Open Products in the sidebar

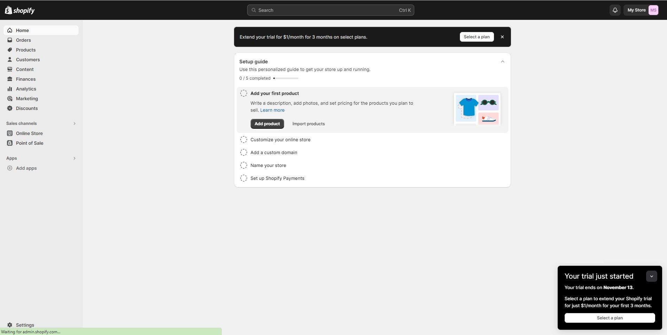click(x=41, y=50)
